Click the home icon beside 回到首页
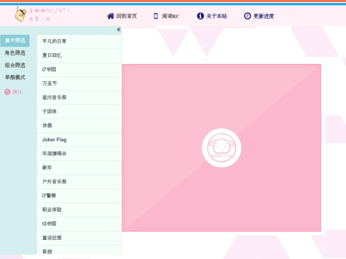The height and width of the screenshot is (259, 346). (x=111, y=16)
